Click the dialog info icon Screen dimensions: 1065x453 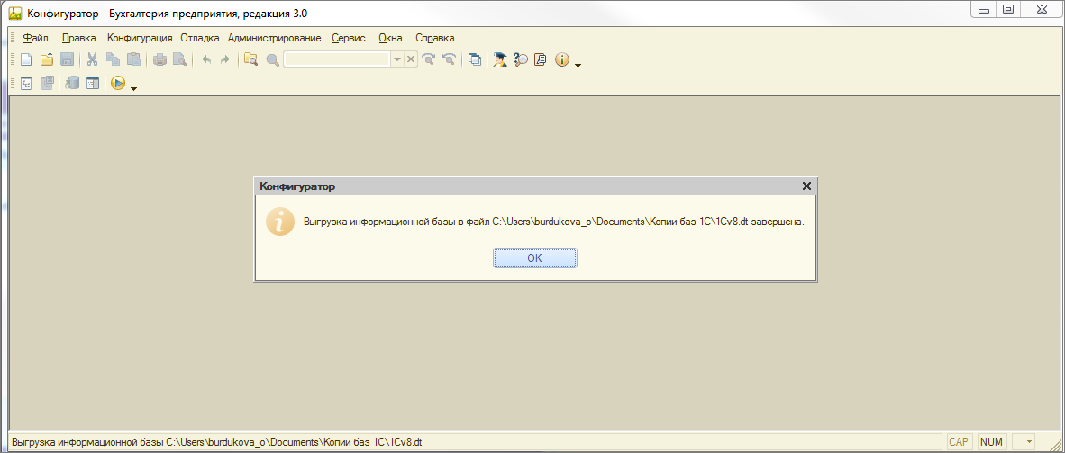point(280,222)
